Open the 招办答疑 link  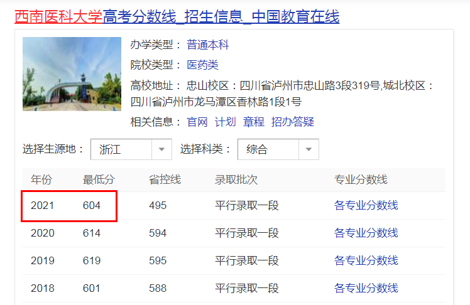pyautogui.click(x=292, y=122)
